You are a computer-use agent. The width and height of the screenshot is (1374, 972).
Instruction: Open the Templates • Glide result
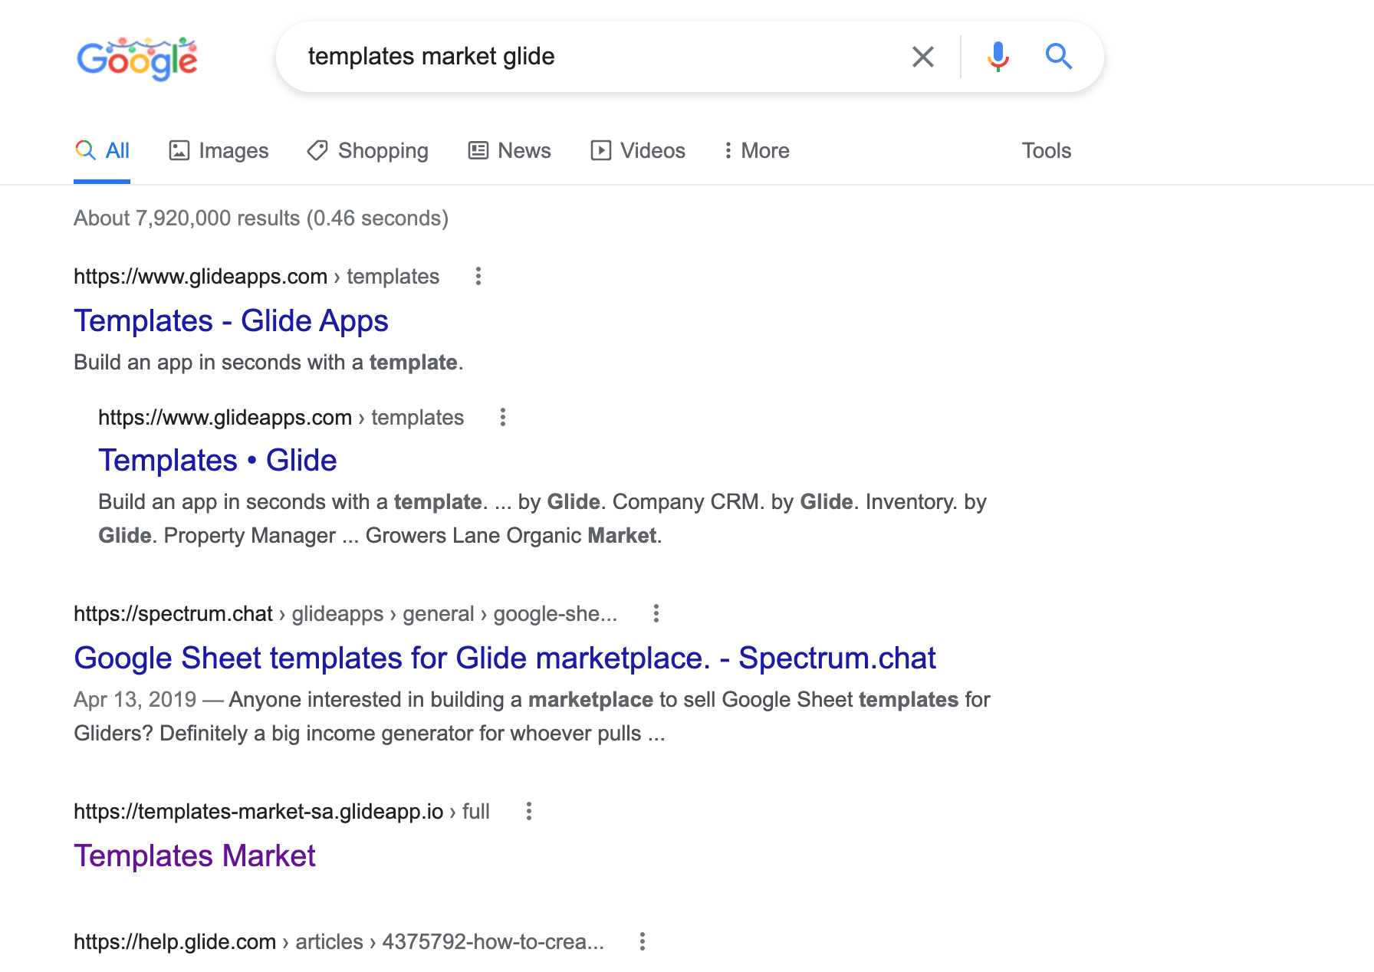pyautogui.click(x=218, y=460)
